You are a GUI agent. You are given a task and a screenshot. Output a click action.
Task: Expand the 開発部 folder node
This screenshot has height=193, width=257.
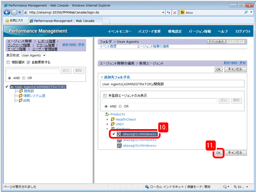click(17, 91)
